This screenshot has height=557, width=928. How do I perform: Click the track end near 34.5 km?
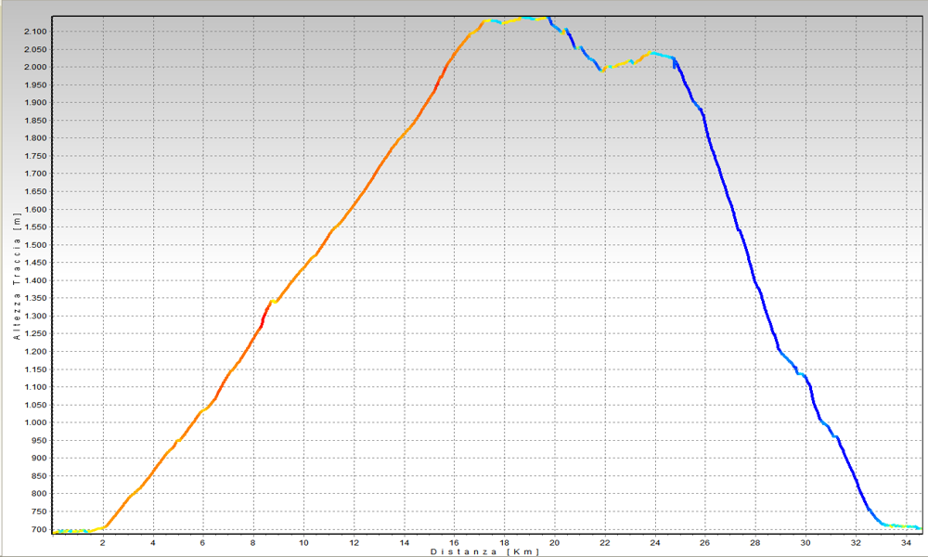pyautogui.click(x=917, y=527)
